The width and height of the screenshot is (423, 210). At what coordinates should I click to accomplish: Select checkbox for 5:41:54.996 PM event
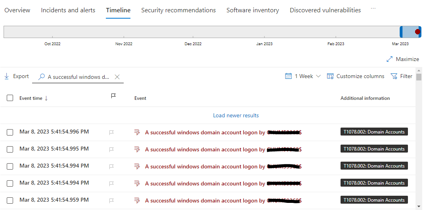10,132
